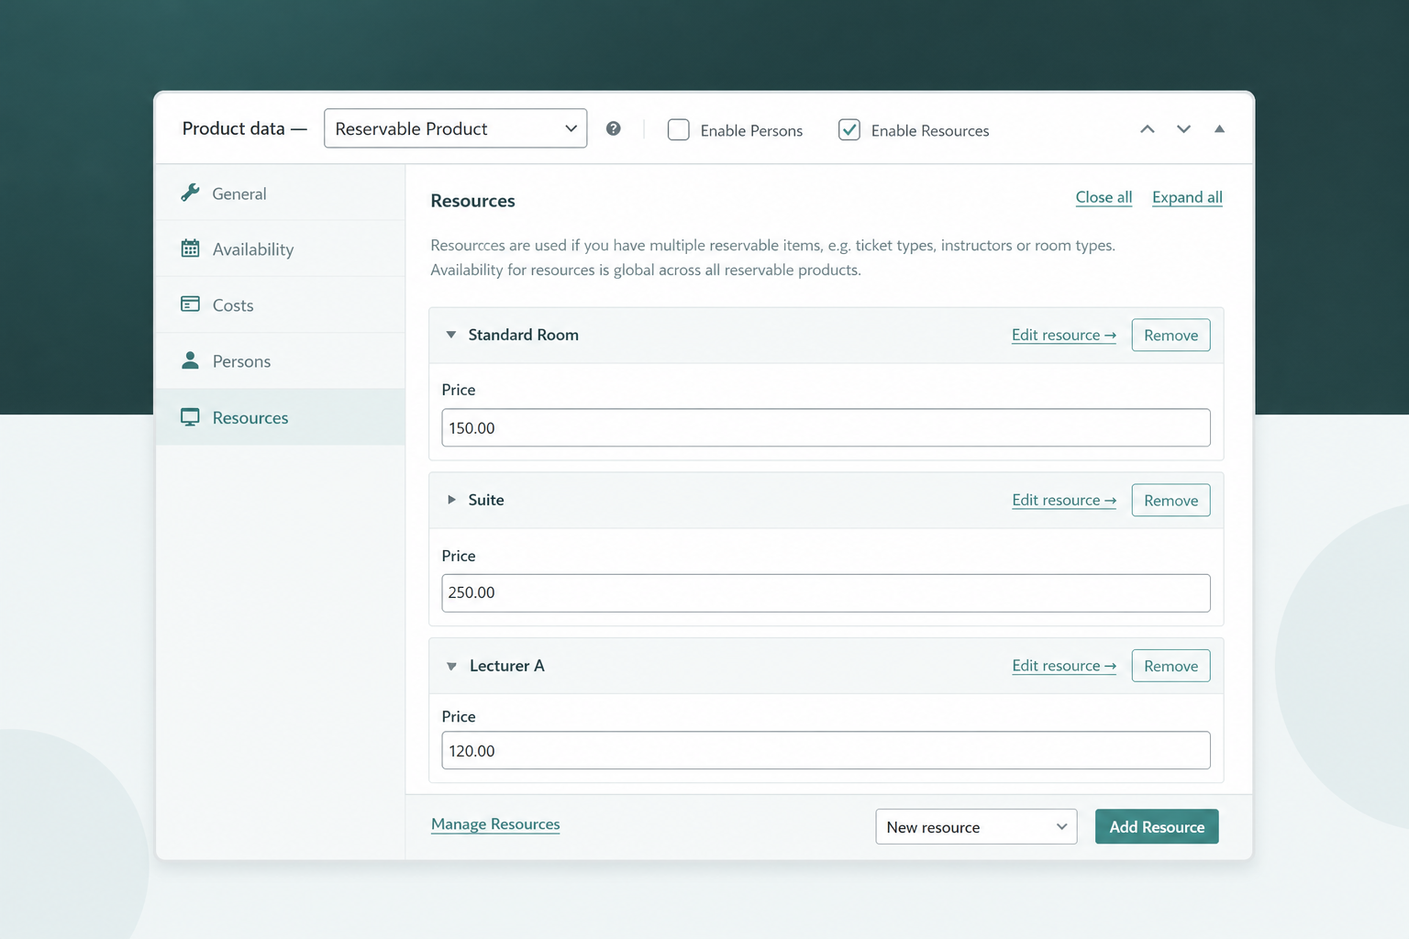Click the Availability calendar icon

click(x=190, y=249)
